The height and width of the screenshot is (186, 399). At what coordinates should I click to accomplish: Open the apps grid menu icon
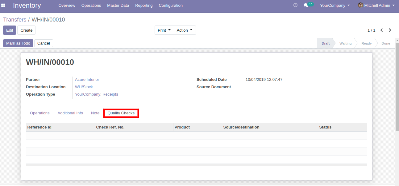tap(3, 5)
